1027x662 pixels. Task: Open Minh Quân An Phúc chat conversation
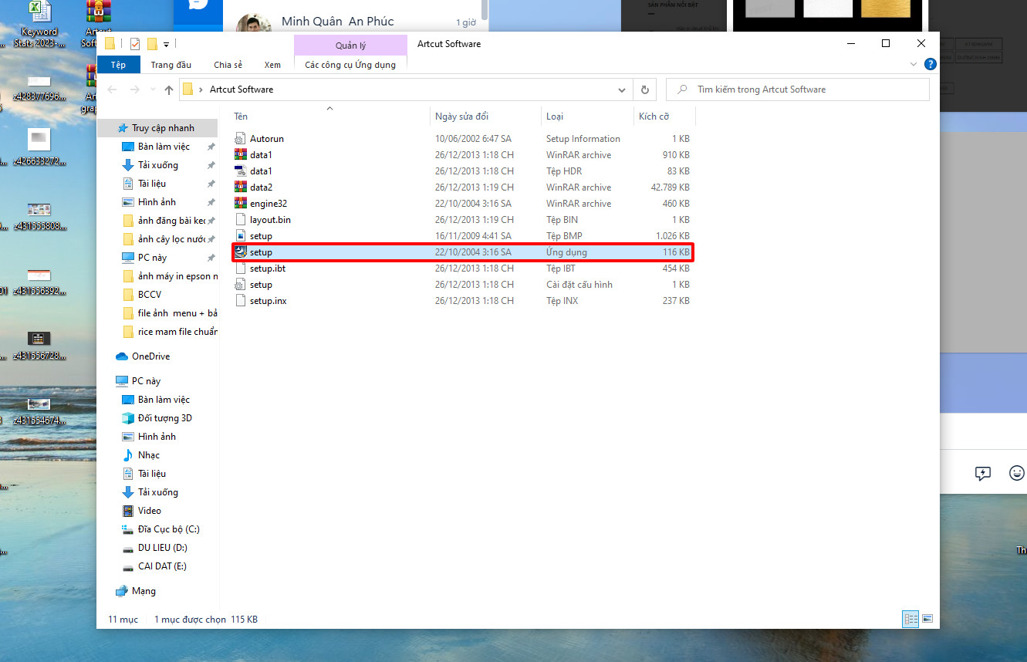356,22
